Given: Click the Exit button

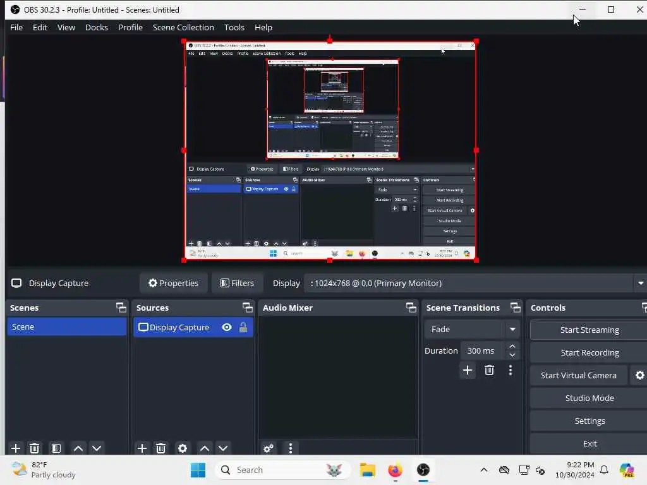Looking at the screenshot, I should pos(590,443).
